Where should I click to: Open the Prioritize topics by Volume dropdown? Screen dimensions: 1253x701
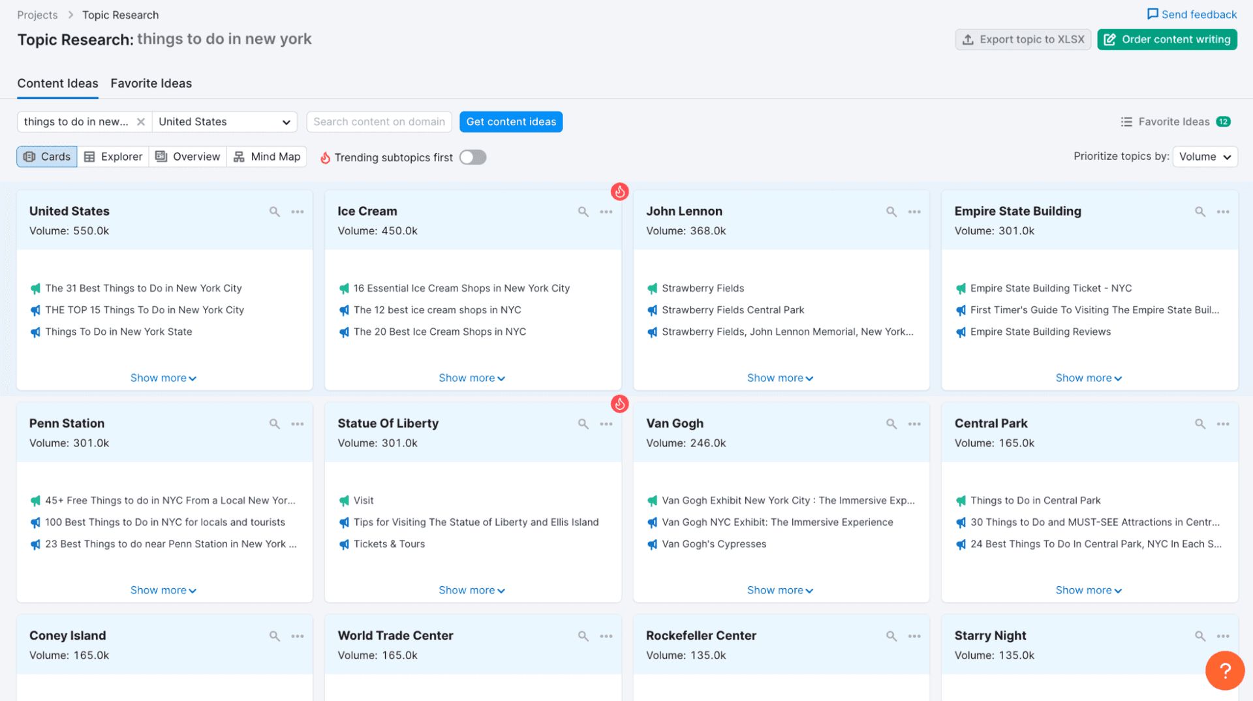click(x=1205, y=157)
